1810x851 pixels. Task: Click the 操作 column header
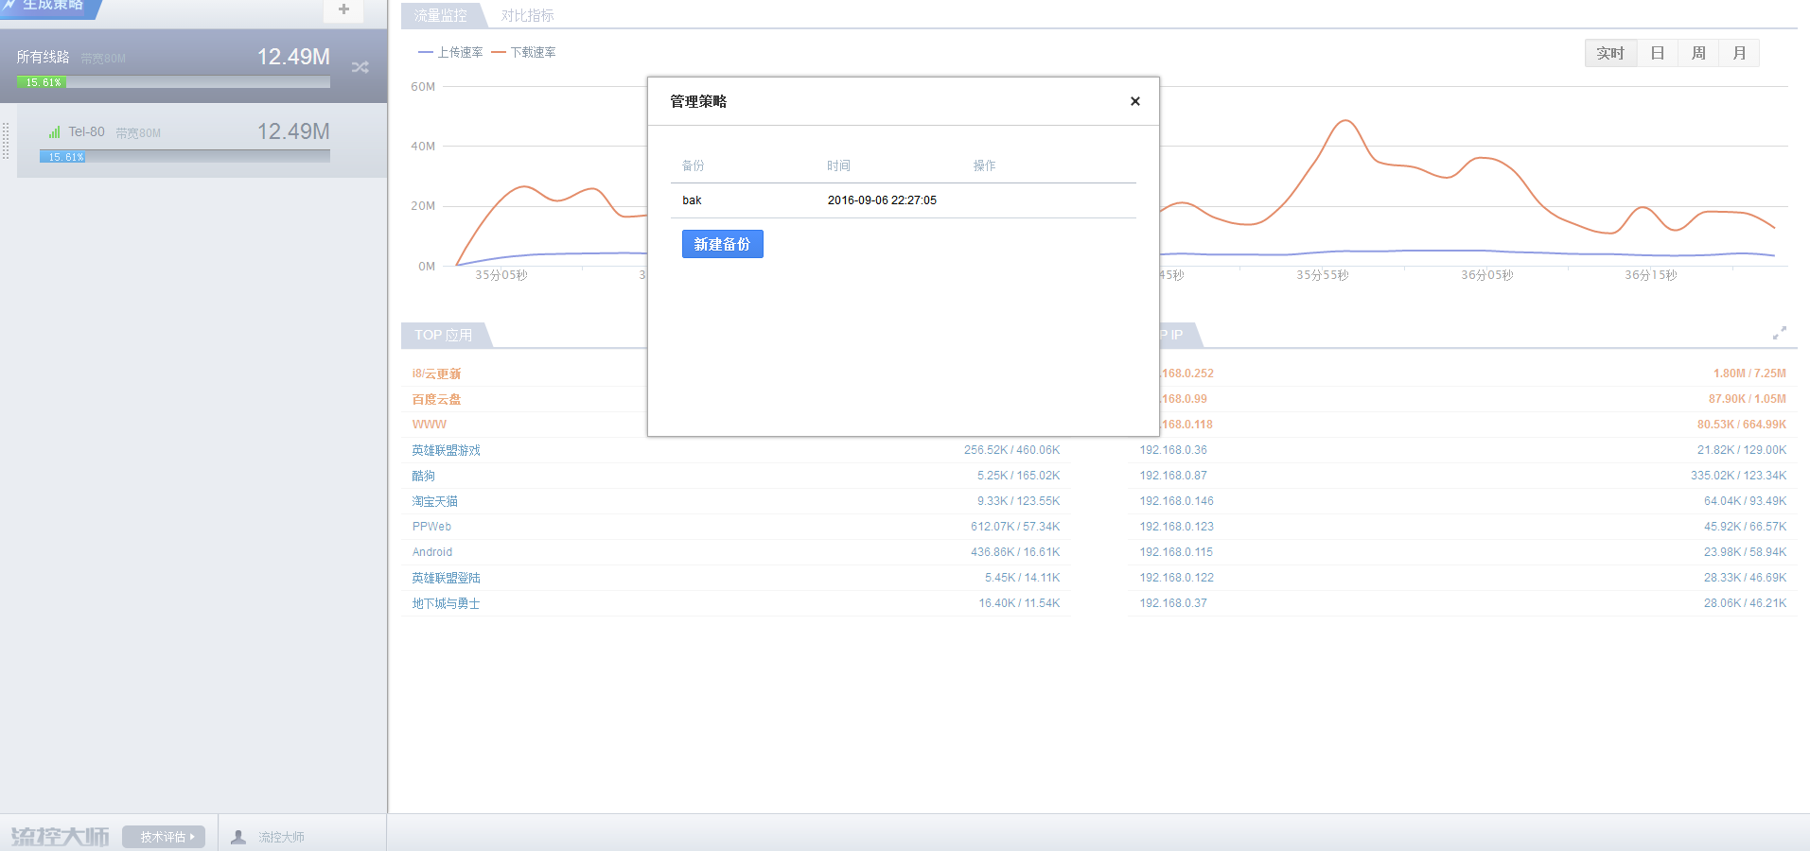[x=984, y=165]
